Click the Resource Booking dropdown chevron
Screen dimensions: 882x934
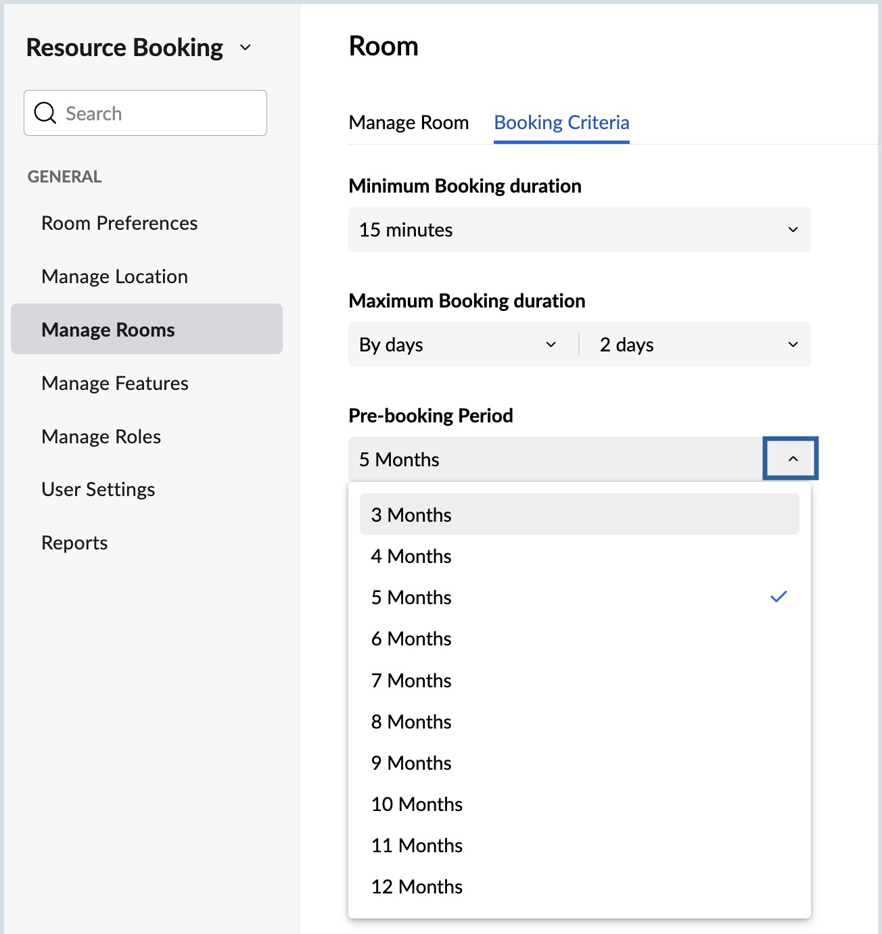pyautogui.click(x=245, y=48)
